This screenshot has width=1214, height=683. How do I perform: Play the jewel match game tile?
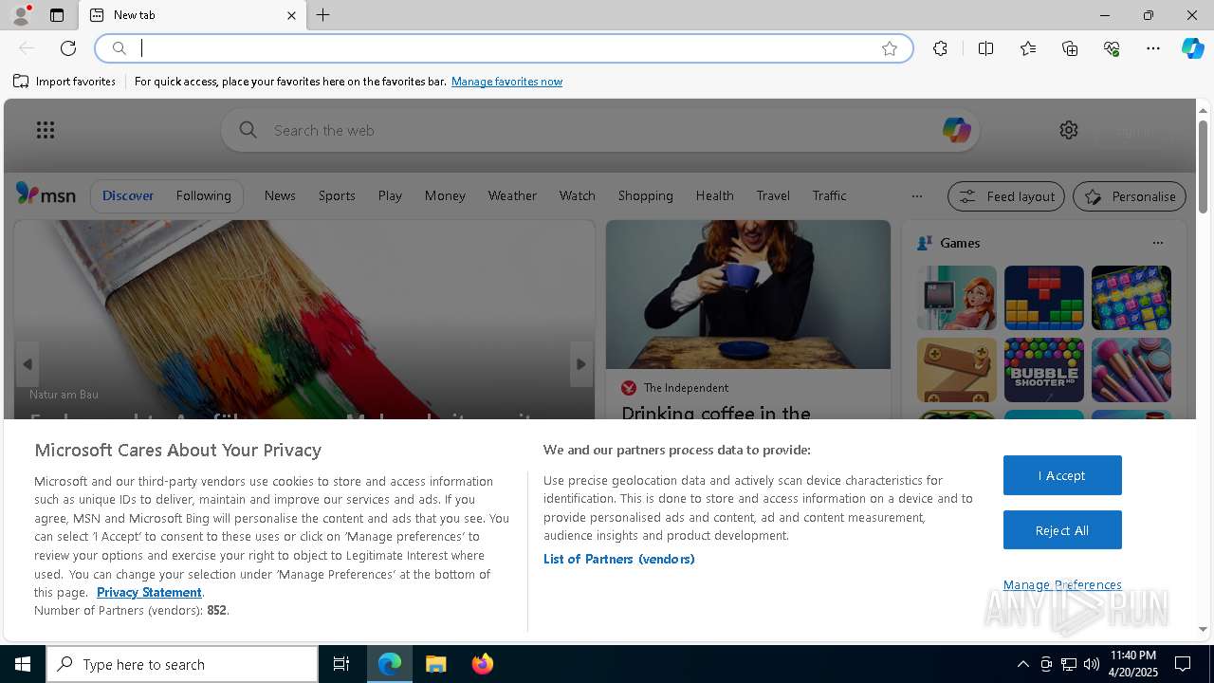(x=1131, y=298)
